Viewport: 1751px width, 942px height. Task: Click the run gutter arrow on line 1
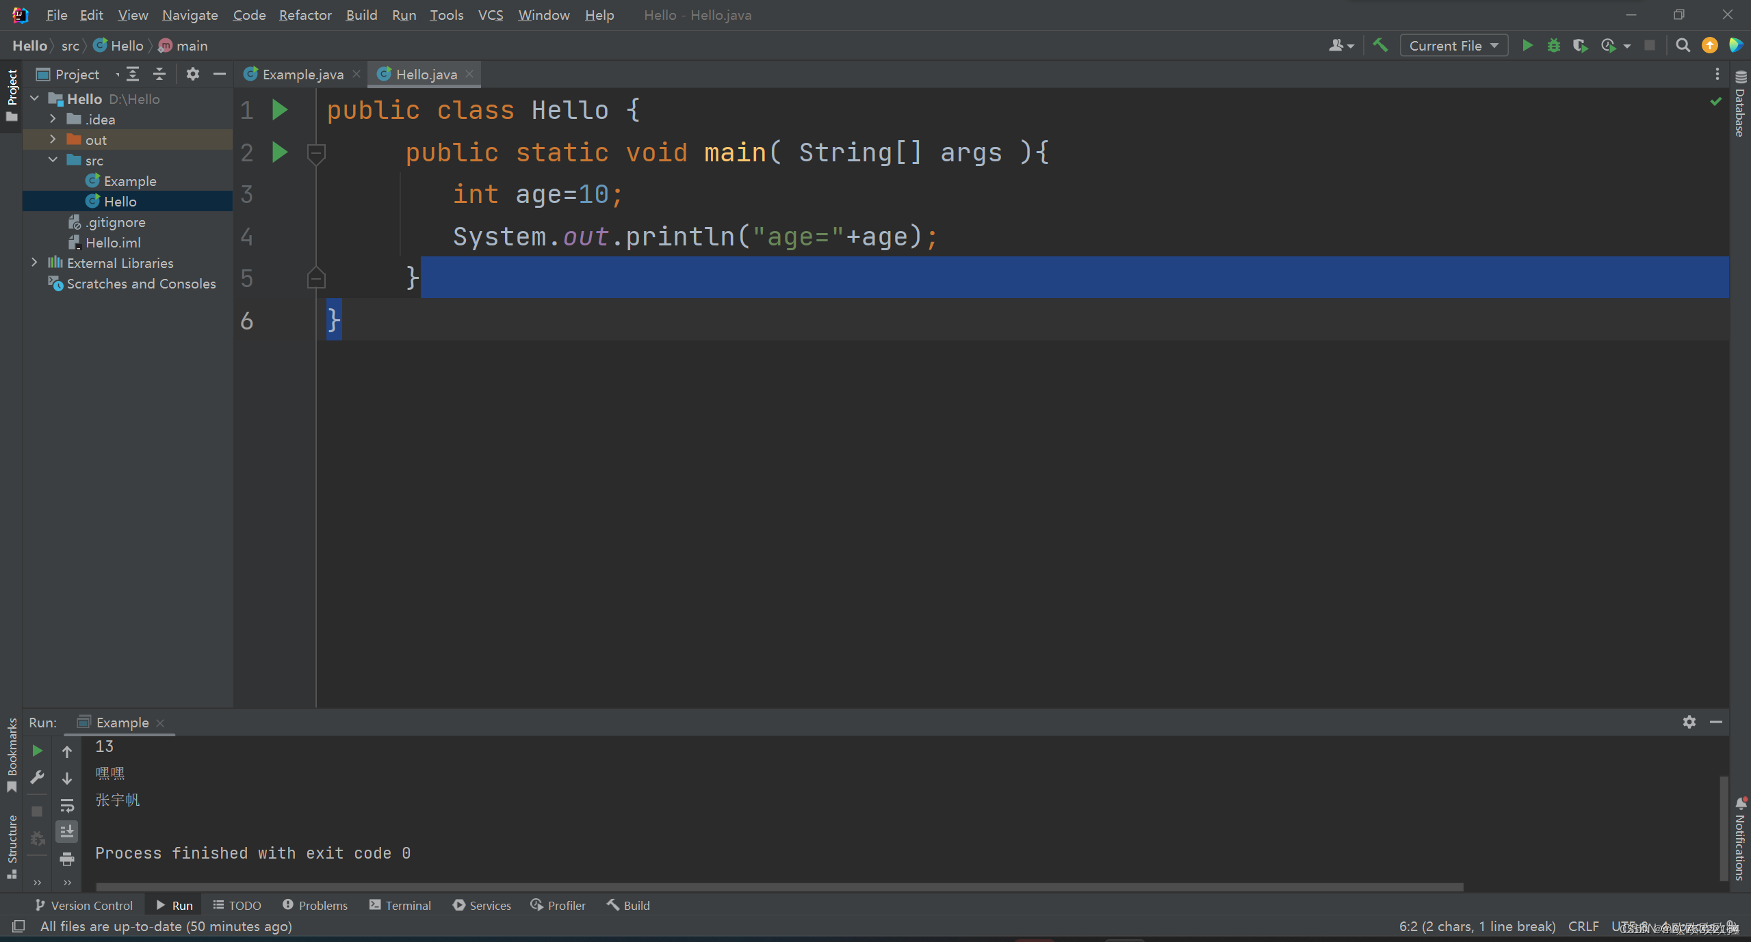[280, 110]
